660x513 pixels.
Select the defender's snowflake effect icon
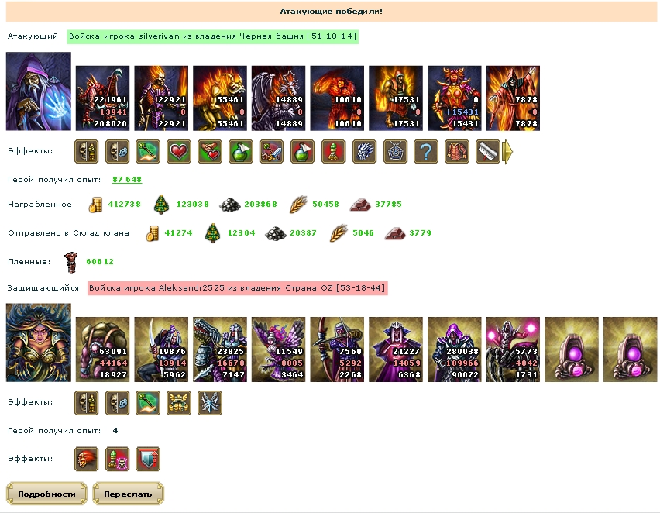click(210, 403)
